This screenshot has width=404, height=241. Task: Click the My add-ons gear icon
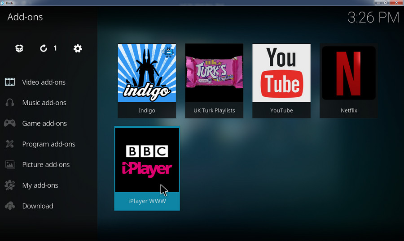pyautogui.click(x=10, y=185)
